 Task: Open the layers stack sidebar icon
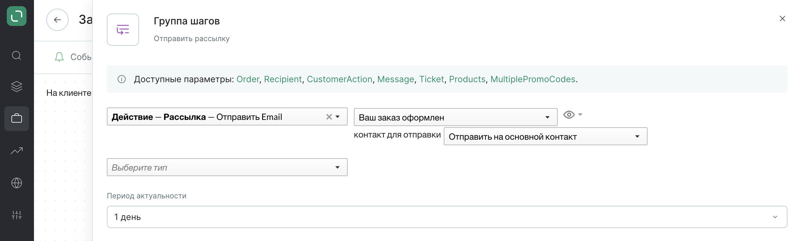16,87
